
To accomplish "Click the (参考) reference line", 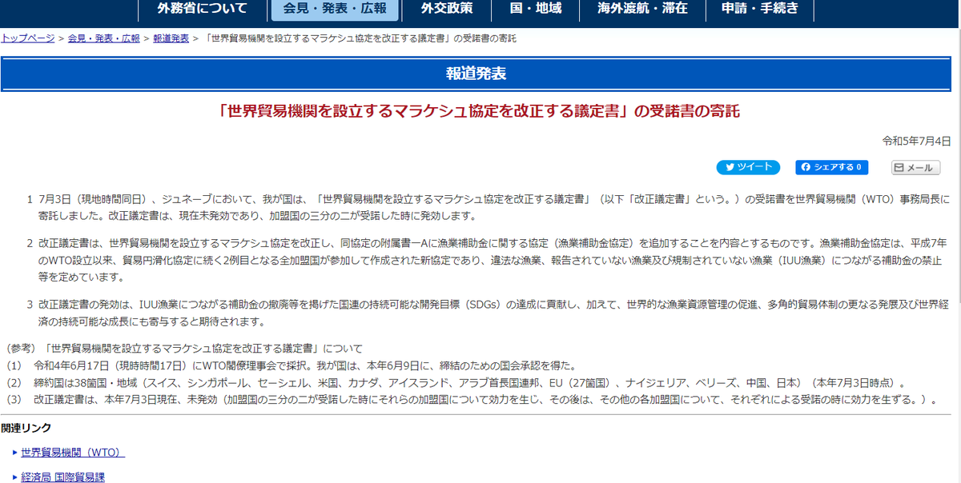I will 184,349.
